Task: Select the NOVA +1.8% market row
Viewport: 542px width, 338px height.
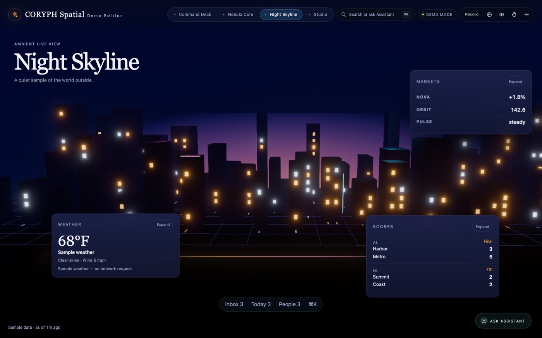Action: (471, 97)
